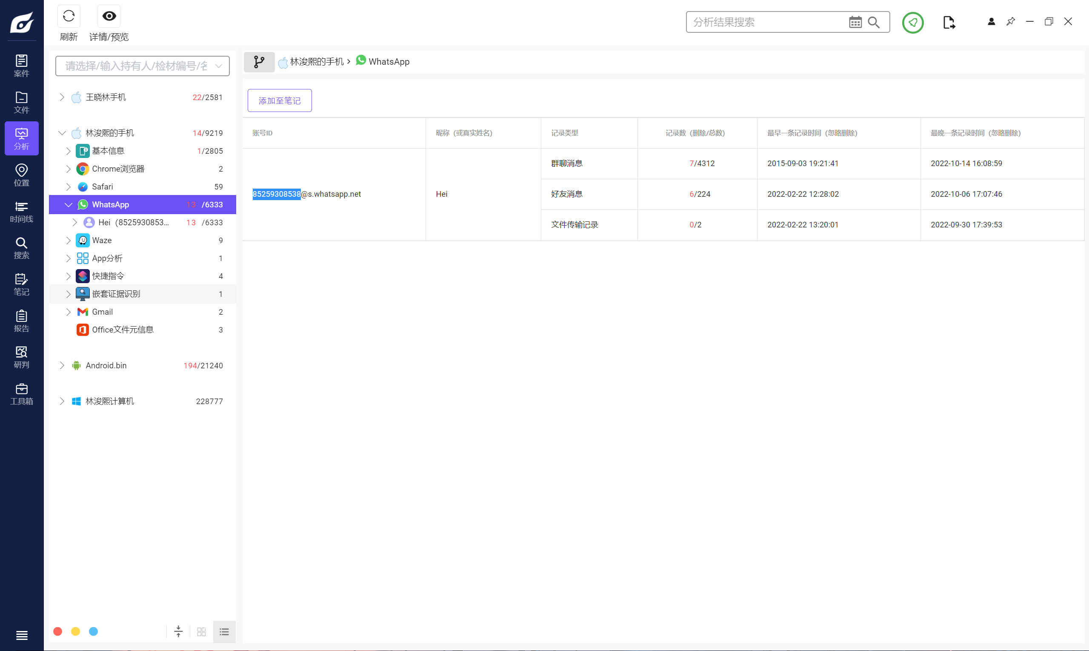
Task: Click the Refresh (刷新) icon
Action: tap(69, 17)
